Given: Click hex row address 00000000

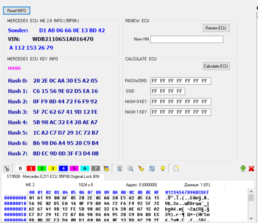Looking at the screenshot, I should tap(15, 198).
